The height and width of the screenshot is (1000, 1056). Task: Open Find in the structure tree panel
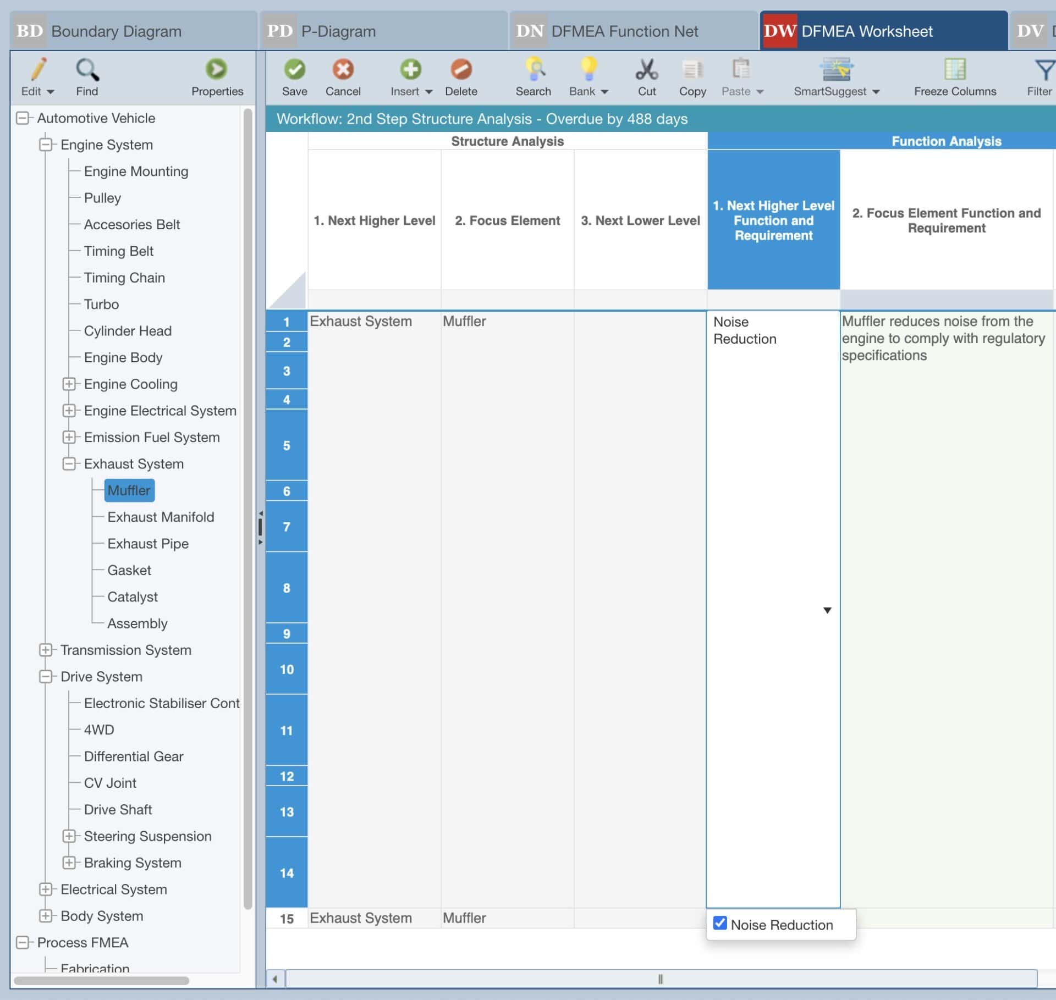coord(87,77)
